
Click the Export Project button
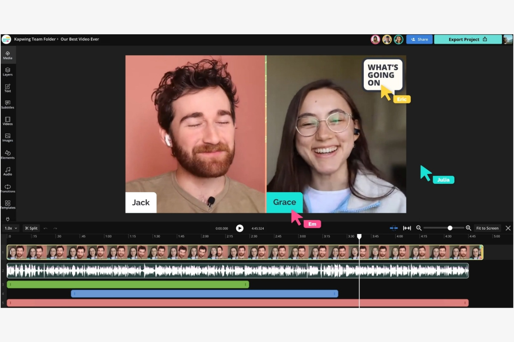pos(467,39)
